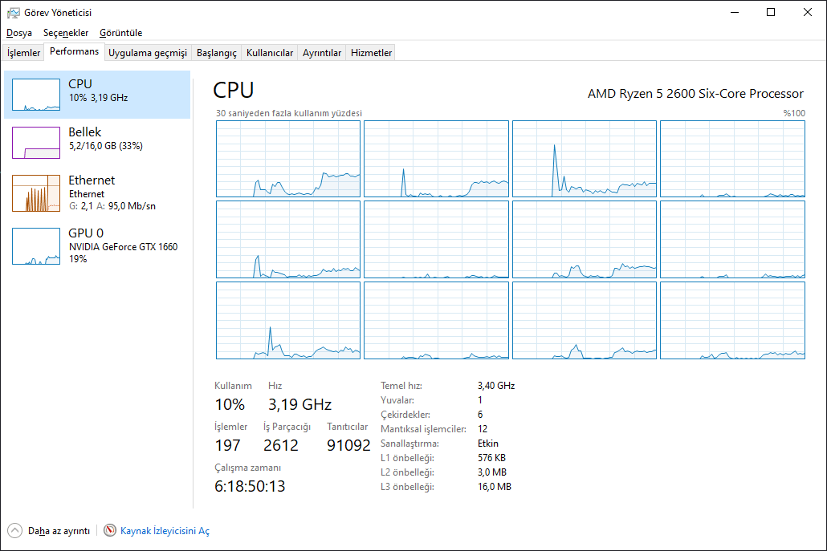The width and height of the screenshot is (827, 551).
Task: Minimize the Görev Yöneticisi window
Action: 735,12
